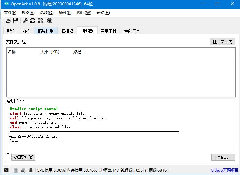Click the 'call %root%\OpenArk32.exe' script line
This screenshot has width=240, height=175.
coord(33,136)
